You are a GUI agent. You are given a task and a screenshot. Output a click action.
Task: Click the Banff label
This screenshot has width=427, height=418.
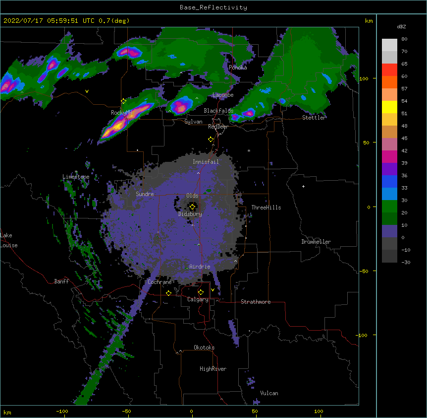click(x=61, y=281)
